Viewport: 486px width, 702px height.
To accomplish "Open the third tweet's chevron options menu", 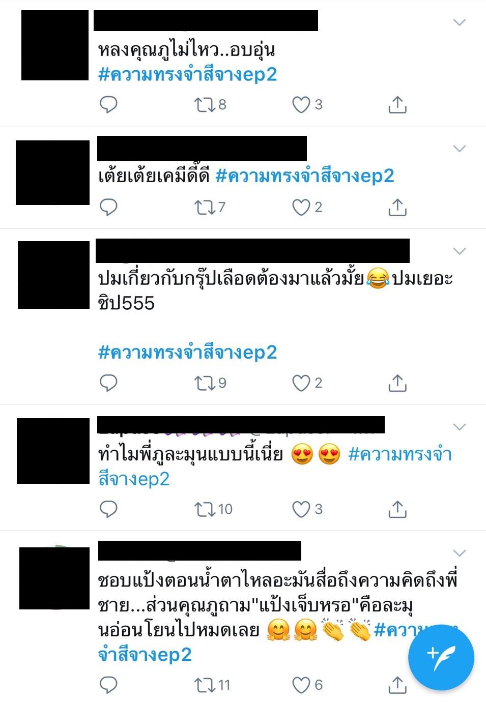I will (x=460, y=251).
